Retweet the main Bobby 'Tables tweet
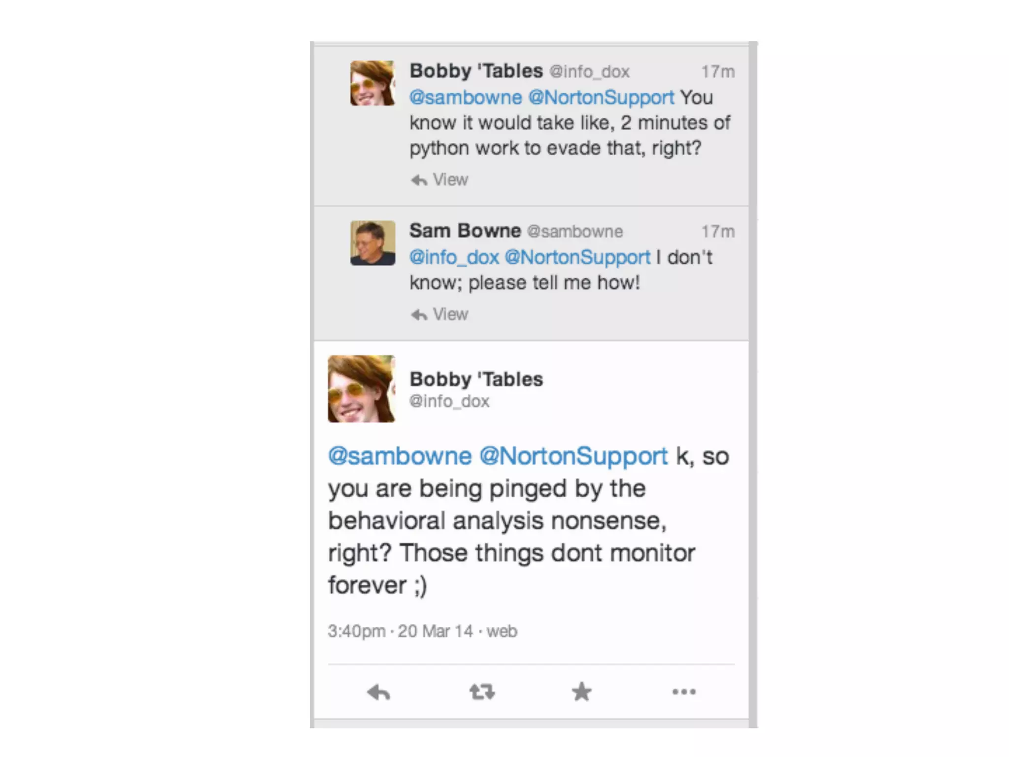Screen dimensions: 1009x757 482,692
